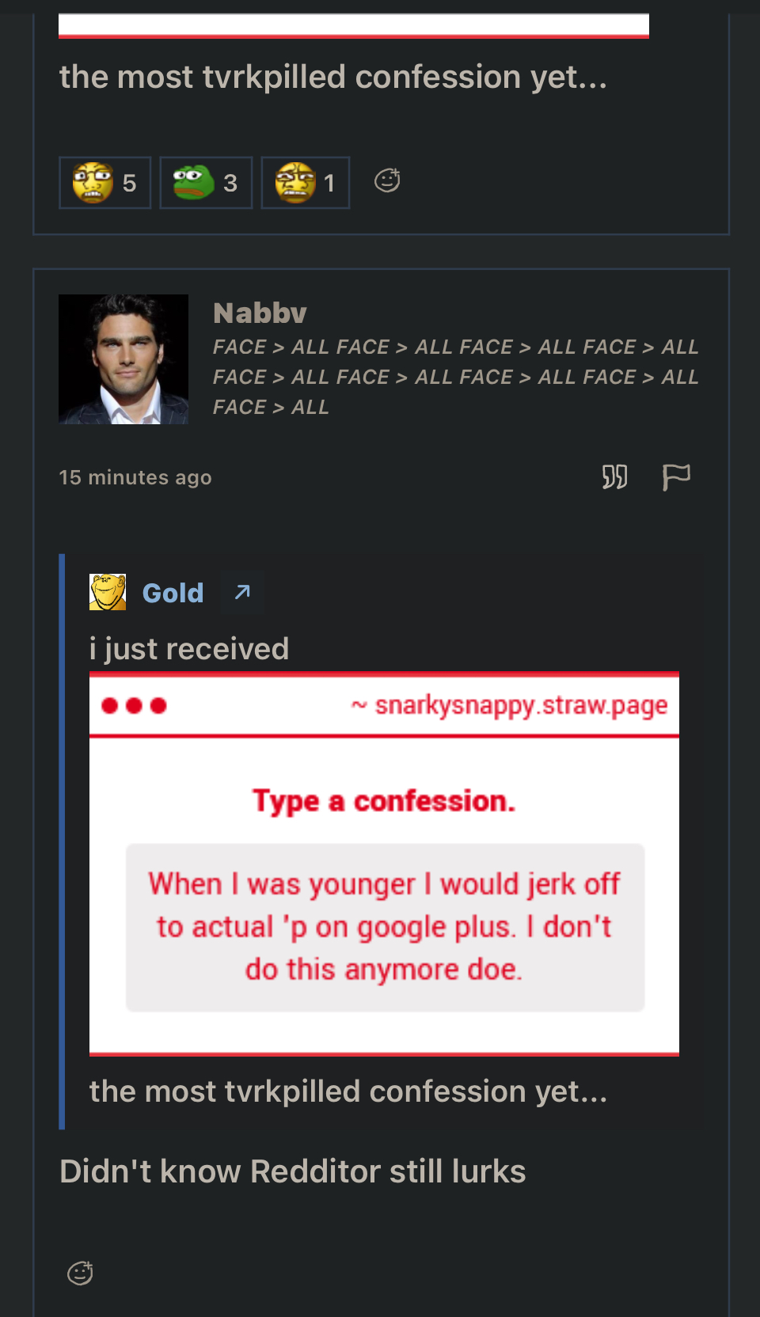Screen dimensions: 760x1317
Task: Open the Nabbv username profile link
Action: 260,313
